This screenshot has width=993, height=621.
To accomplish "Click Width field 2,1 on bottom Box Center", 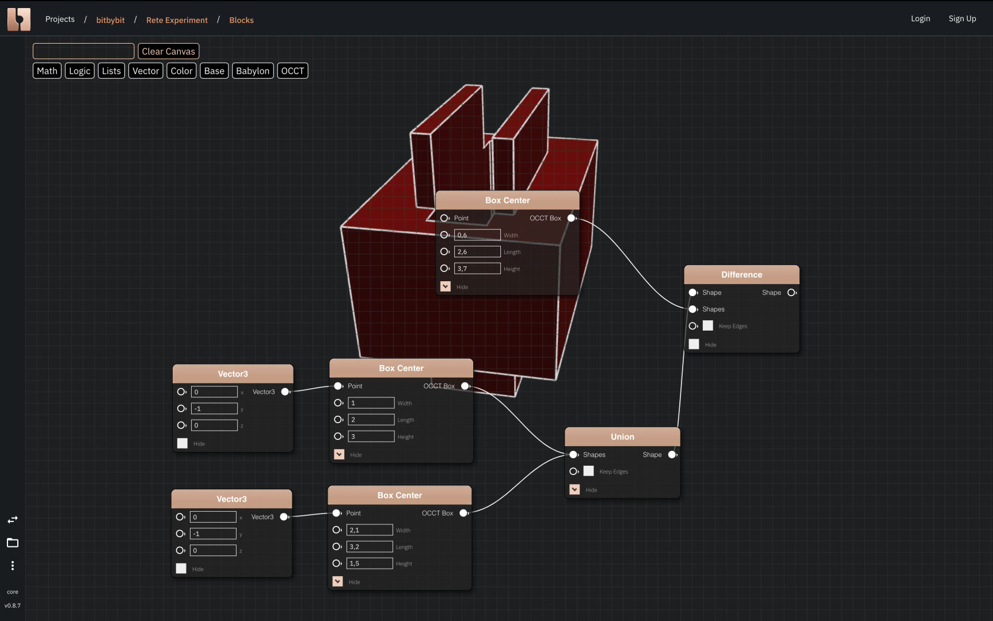I will (370, 530).
